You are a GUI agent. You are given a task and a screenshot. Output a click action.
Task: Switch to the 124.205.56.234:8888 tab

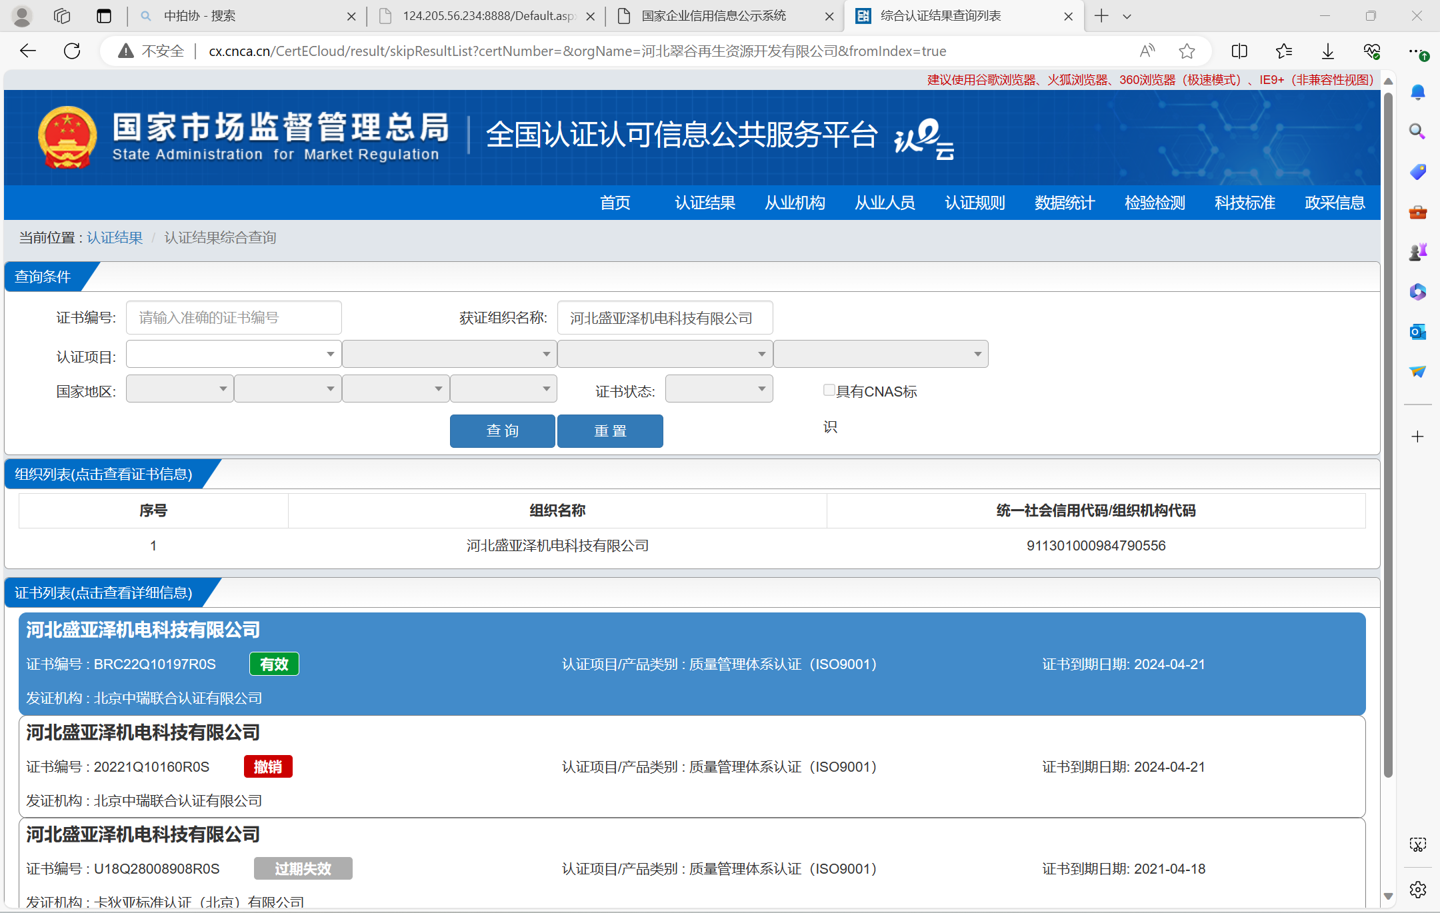pos(487,16)
